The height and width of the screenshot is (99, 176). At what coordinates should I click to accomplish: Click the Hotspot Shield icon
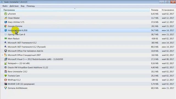tap(5, 30)
